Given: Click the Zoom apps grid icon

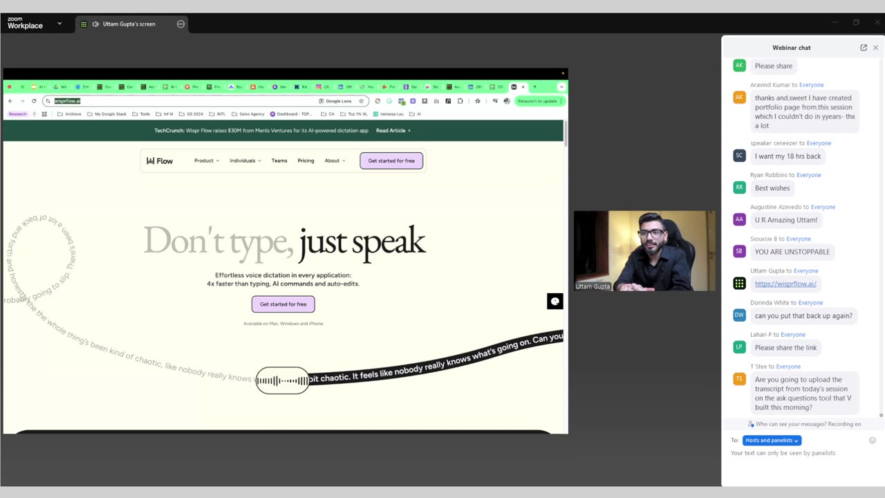Looking at the screenshot, I should (84, 24).
